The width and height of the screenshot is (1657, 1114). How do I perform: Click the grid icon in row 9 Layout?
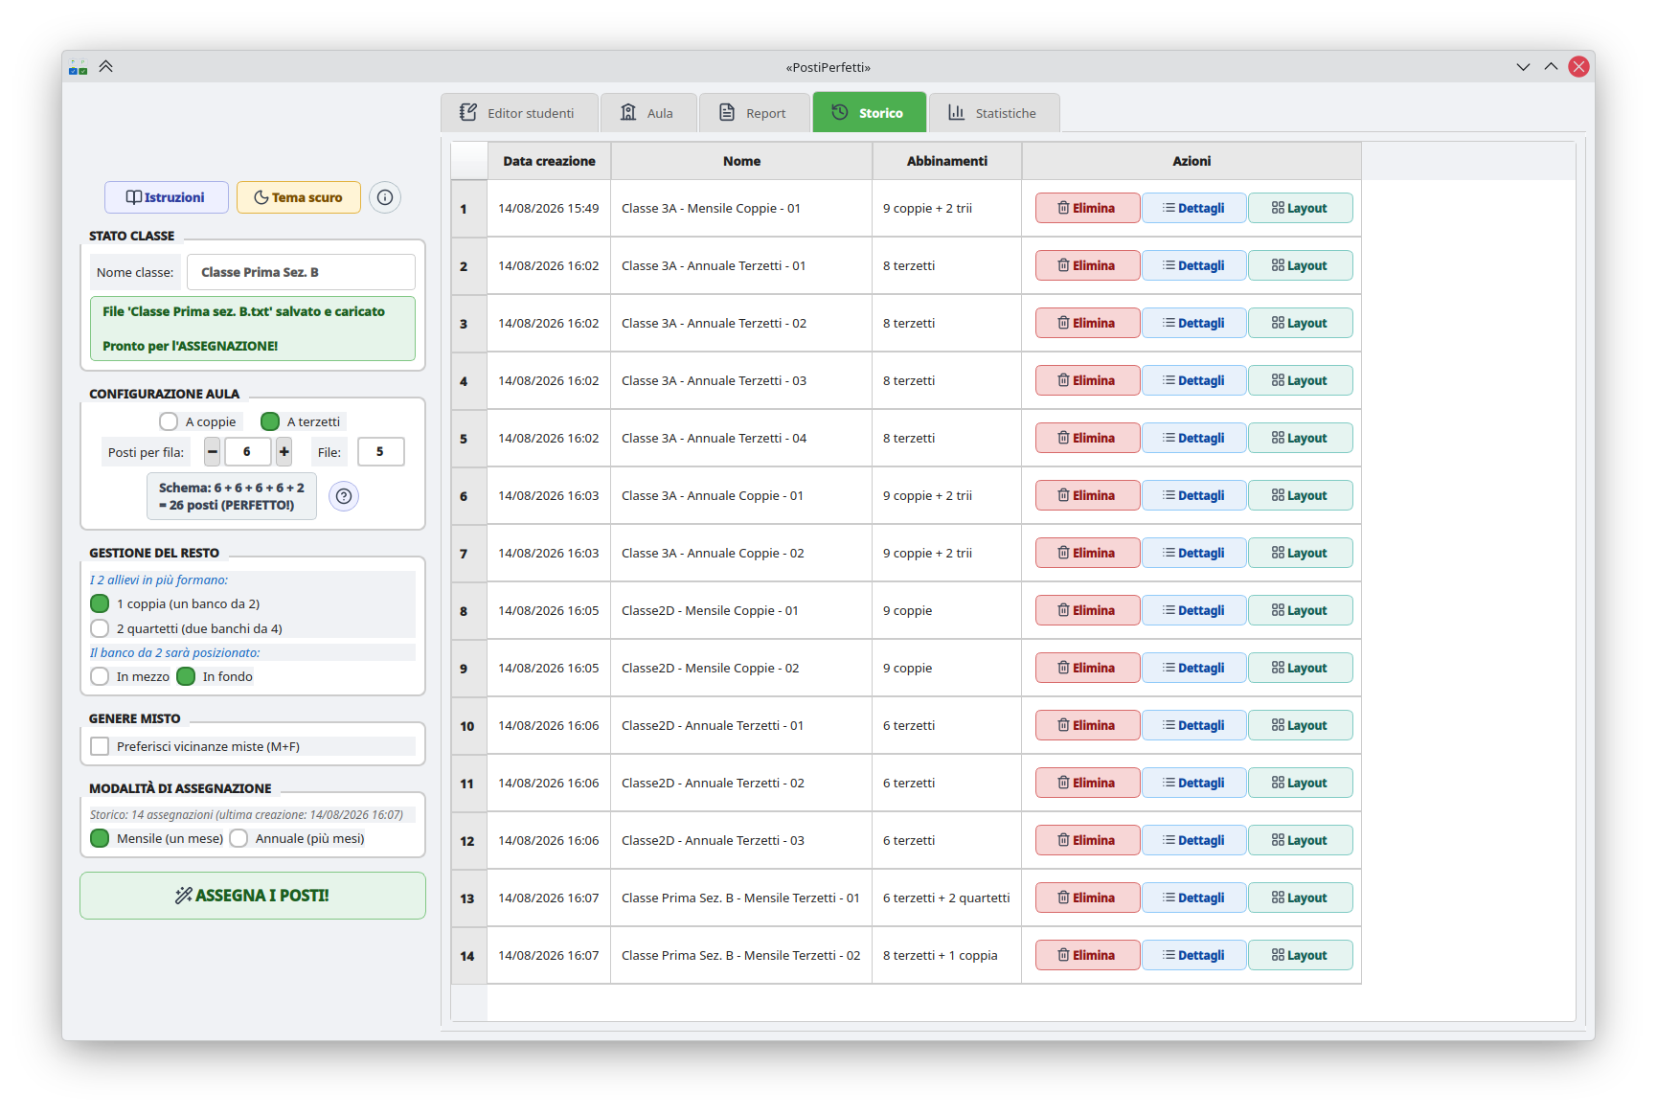[1278, 668]
